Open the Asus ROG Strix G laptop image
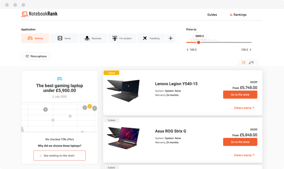The height and width of the screenshot is (169, 284). tap(123, 138)
